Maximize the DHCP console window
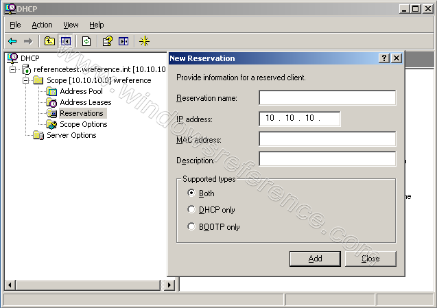437x308 pixels. pyautogui.click(x=415, y=9)
